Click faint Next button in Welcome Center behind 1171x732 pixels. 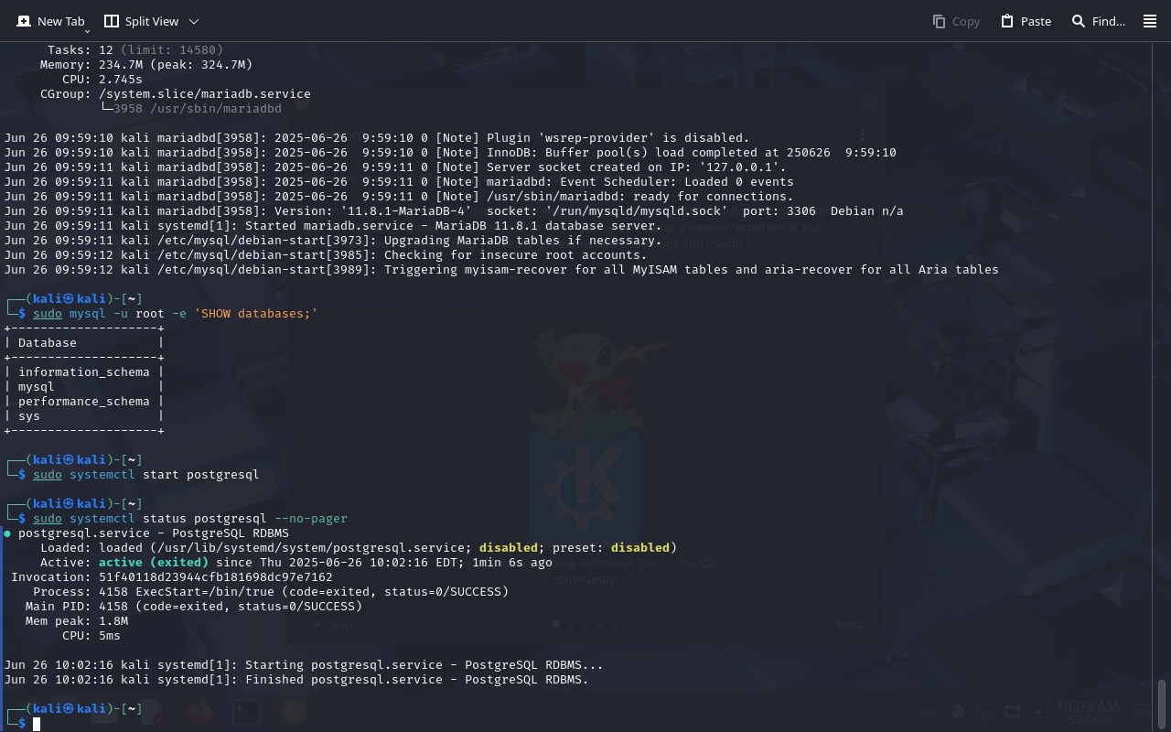[x=840, y=624]
